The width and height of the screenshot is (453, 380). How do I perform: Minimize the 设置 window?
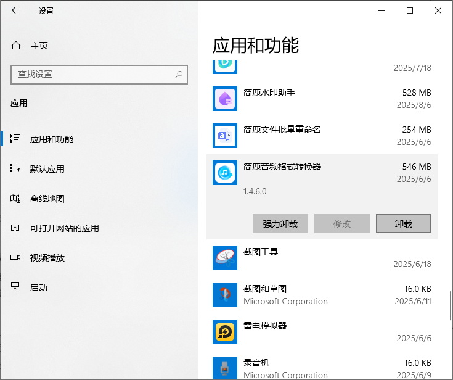point(382,10)
